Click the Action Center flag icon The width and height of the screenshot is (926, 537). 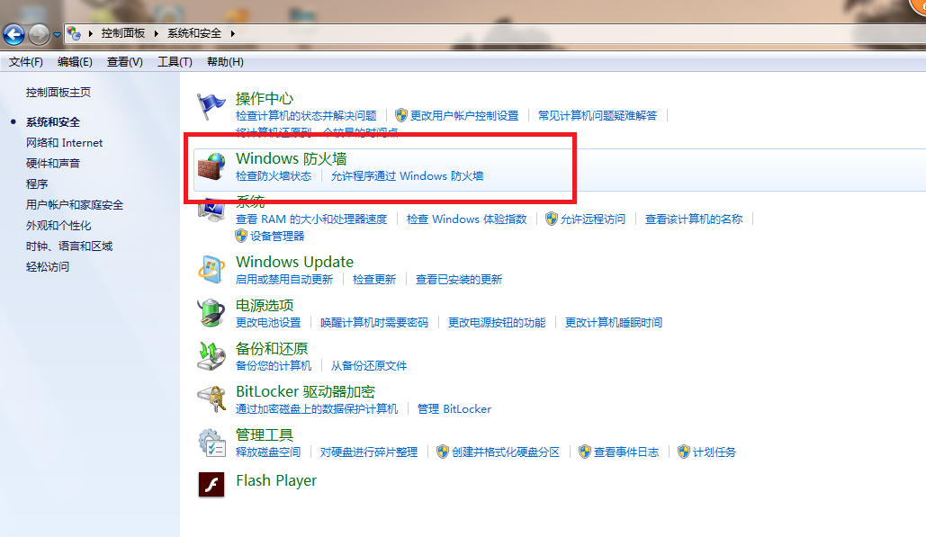tap(211, 107)
